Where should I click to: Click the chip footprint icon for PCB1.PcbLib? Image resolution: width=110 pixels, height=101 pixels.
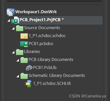click(x=29, y=68)
